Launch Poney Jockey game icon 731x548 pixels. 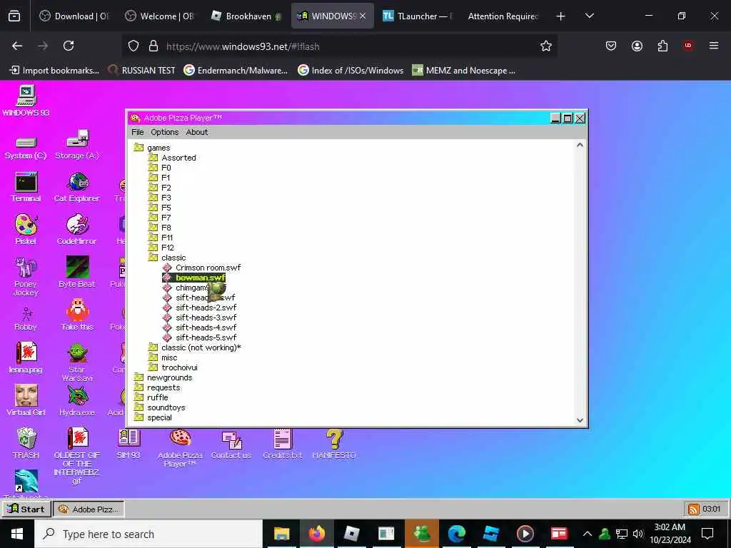pyautogui.click(x=26, y=277)
